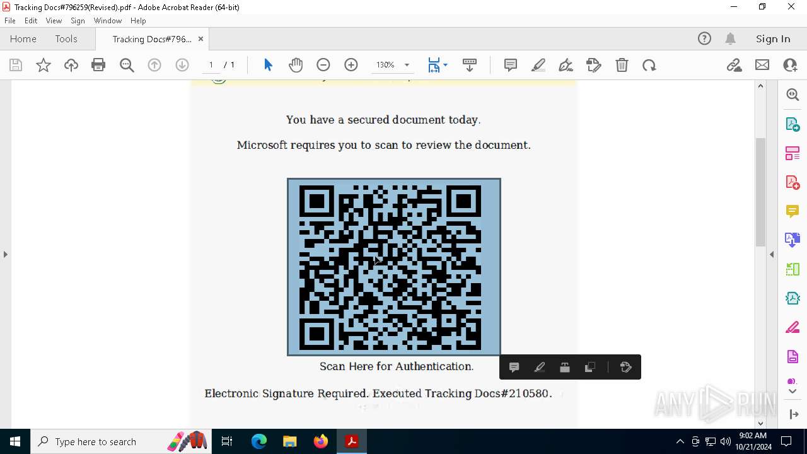Viewport: 807px width, 454px height.
Task: Open Fill & Sign tool in right pane
Action: (x=792, y=328)
